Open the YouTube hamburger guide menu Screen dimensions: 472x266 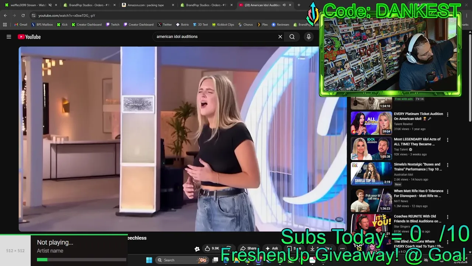click(x=9, y=37)
